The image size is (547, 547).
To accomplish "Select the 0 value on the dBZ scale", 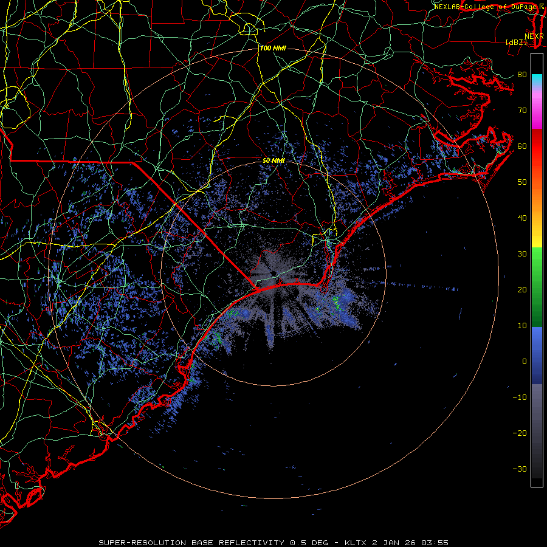I will coord(525,362).
